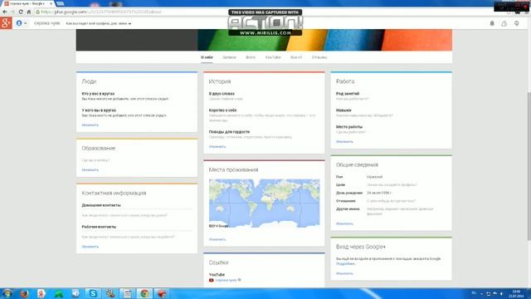Image resolution: width=531 pixels, height=299 pixels.
Task: Open Yandex from the taskbar
Action: click(x=41, y=293)
